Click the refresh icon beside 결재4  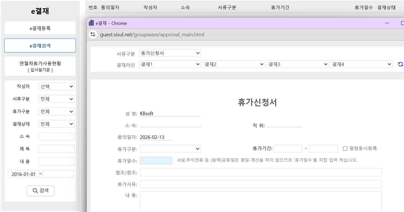[x=400, y=64]
